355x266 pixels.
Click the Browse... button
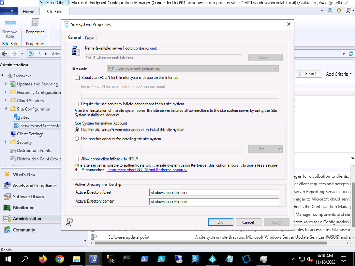coord(265,57)
